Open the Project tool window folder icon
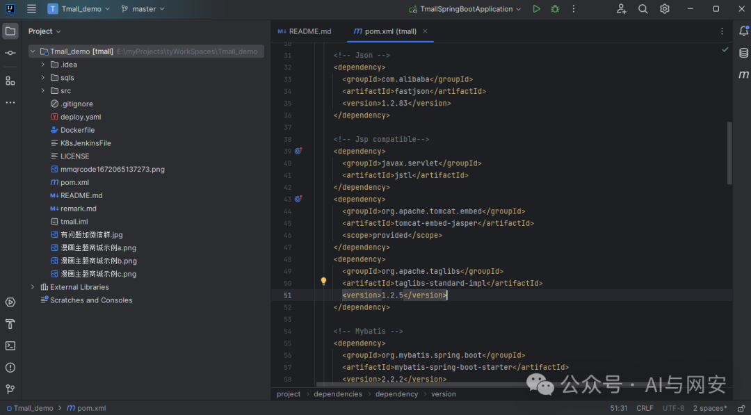This screenshot has height=415, width=751. point(10,31)
